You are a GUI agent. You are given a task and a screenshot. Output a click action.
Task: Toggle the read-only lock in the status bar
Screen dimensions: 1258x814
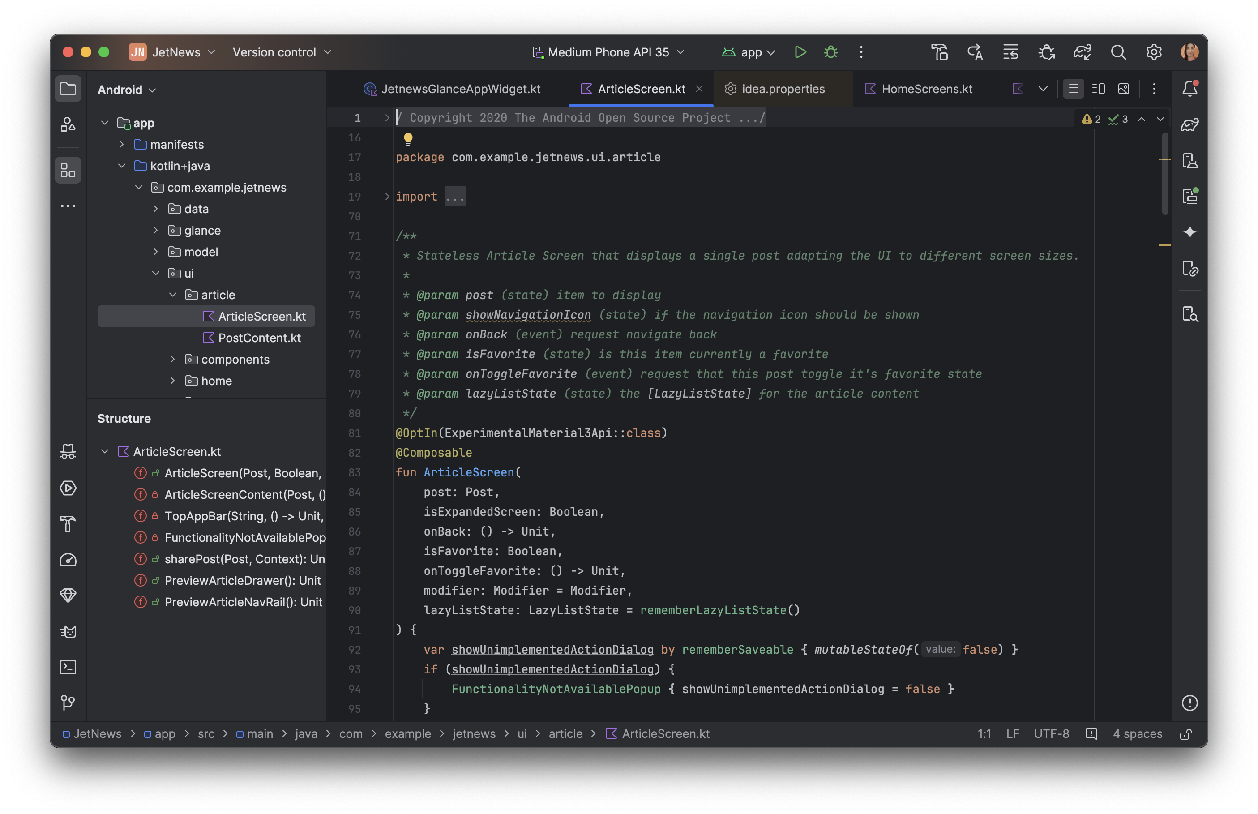click(1185, 734)
